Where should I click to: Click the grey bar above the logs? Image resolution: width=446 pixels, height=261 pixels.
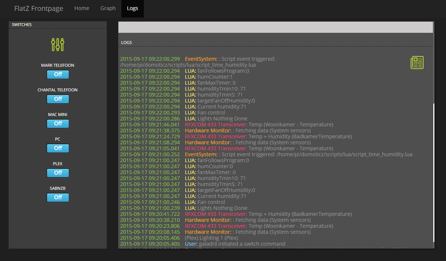tap(276, 27)
